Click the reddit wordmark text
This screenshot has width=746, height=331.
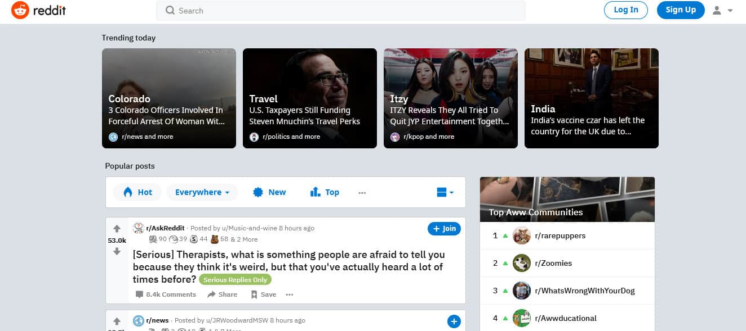click(x=49, y=10)
